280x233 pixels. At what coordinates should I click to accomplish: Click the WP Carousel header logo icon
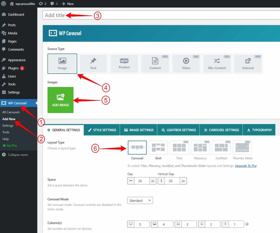[53, 33]
